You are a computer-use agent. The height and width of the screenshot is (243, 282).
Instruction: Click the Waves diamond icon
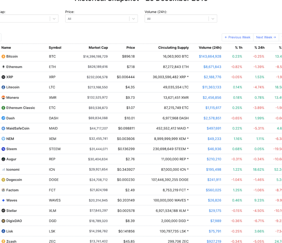click(3, 200)
